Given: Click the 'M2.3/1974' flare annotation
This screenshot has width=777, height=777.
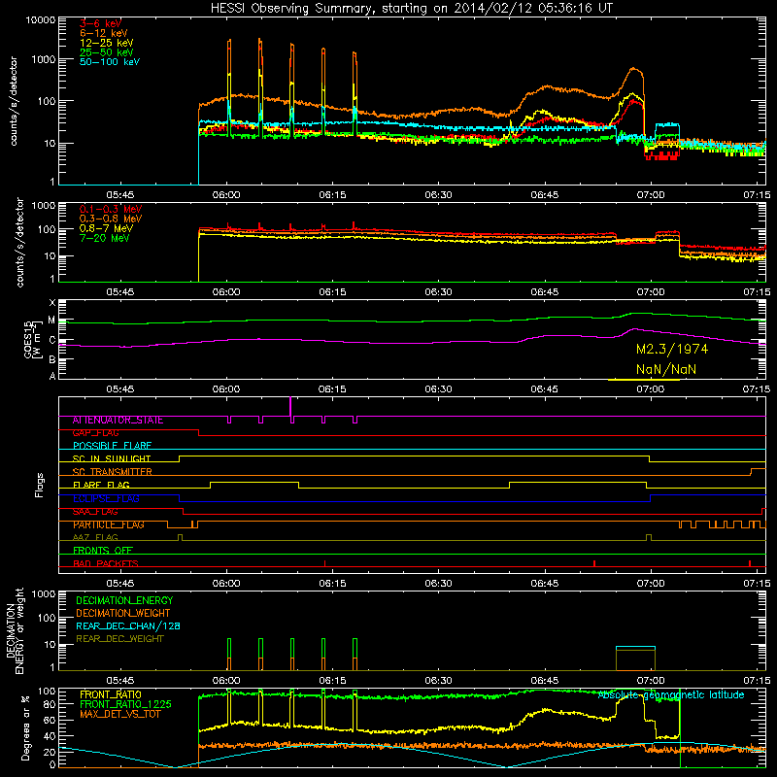Looking at the screenshot, I should pyautogui.click(x=672, y=350).
